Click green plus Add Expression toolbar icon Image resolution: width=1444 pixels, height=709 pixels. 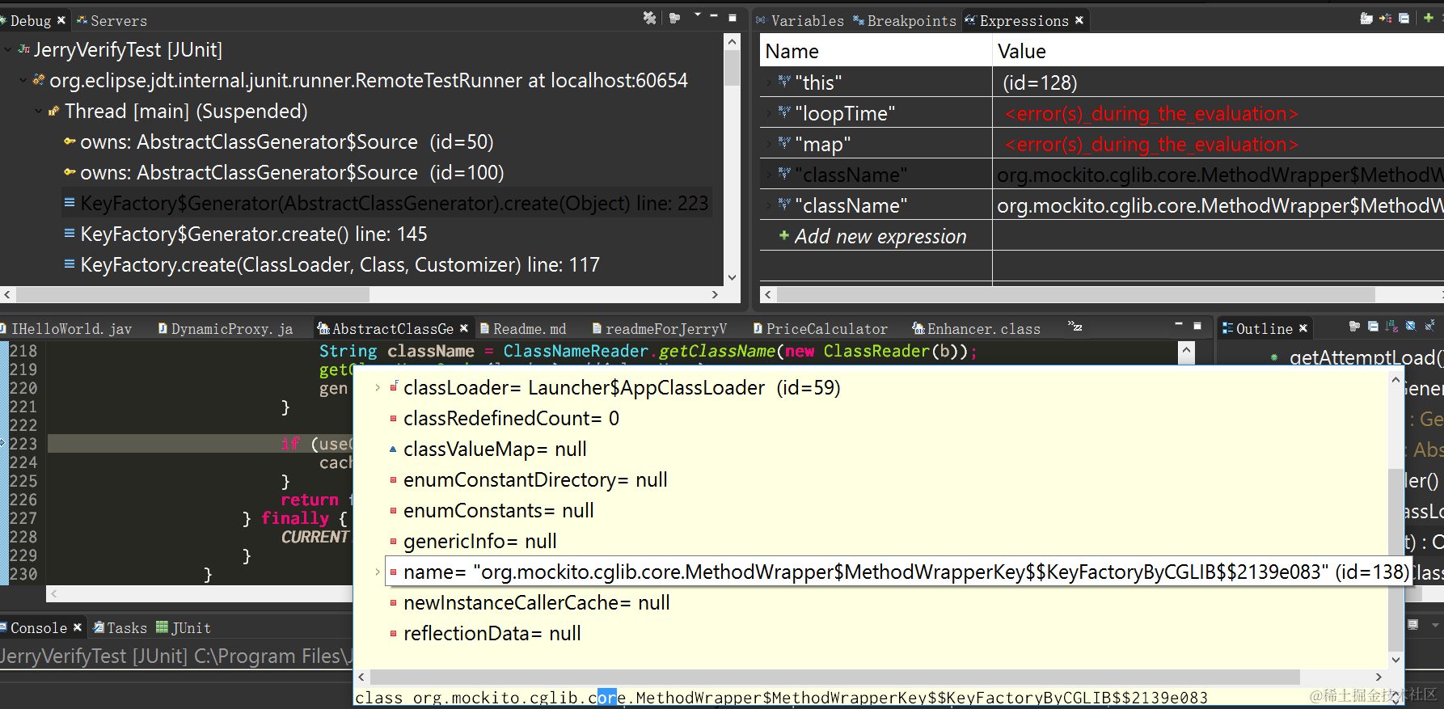(x=1429, y=17)
